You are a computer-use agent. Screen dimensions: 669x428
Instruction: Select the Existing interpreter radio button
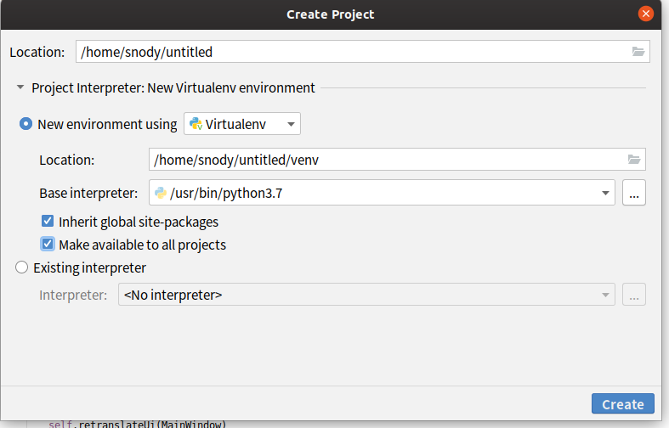click(x=22, y=267)
